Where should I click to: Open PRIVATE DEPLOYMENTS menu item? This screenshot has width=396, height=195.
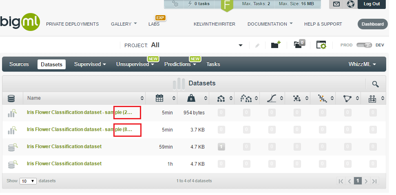click(72, 24)
